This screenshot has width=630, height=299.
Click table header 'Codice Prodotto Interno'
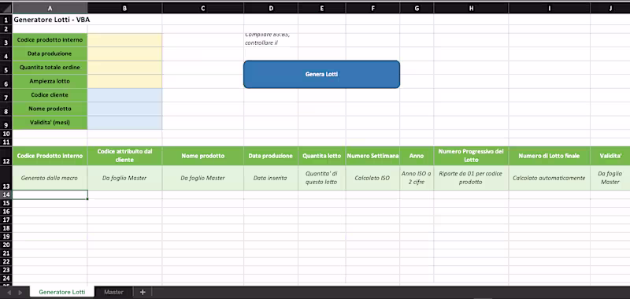[50, 156]
